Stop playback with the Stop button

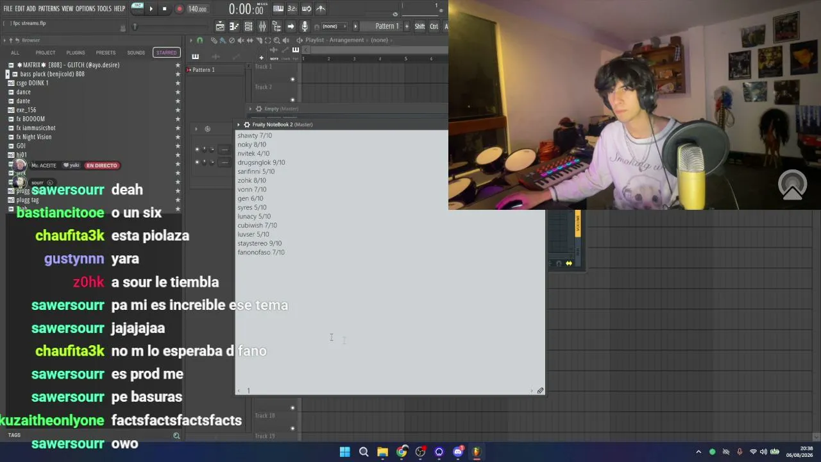(x=164, y=9)
